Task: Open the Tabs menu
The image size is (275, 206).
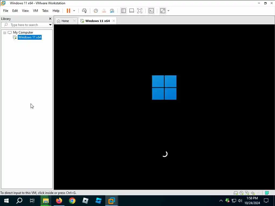Action: (x=45, y=11)
